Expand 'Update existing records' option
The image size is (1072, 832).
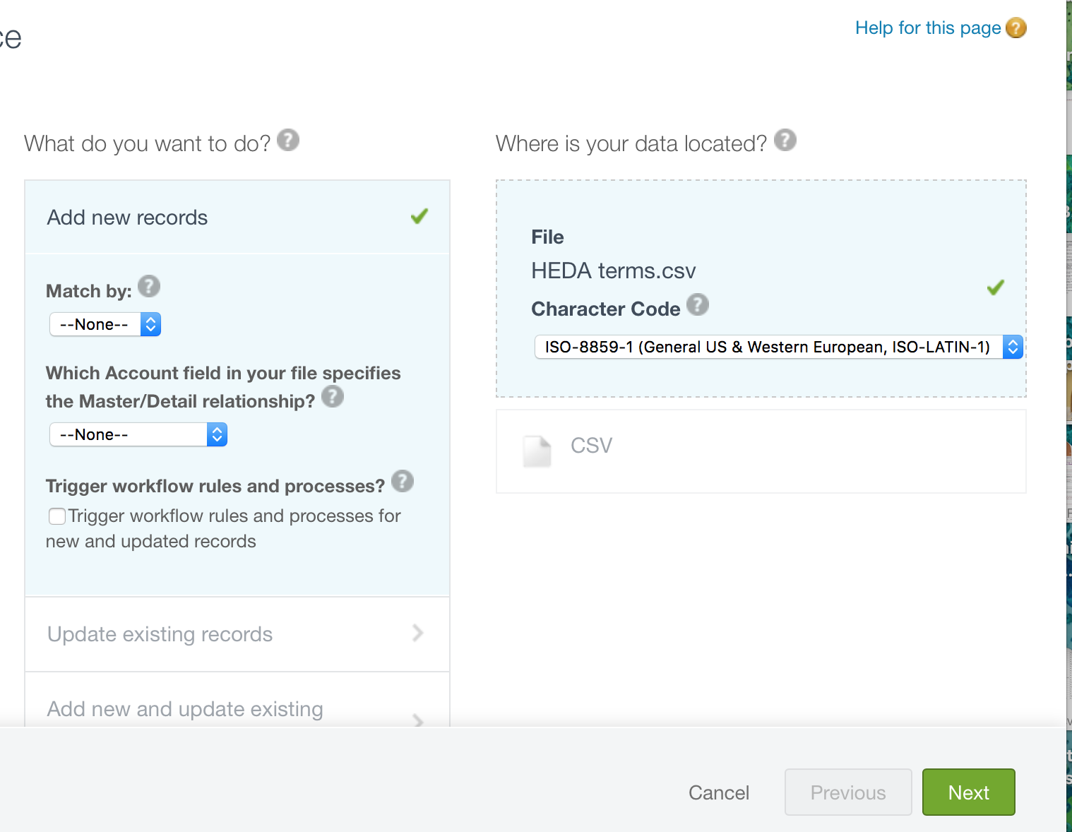tap(237, 634)
